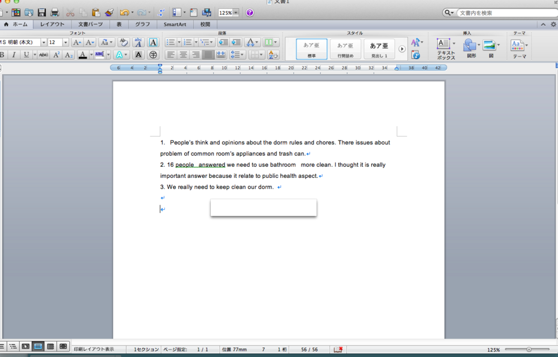
Task: Apply character shading
Action: [x=139, y=55]
